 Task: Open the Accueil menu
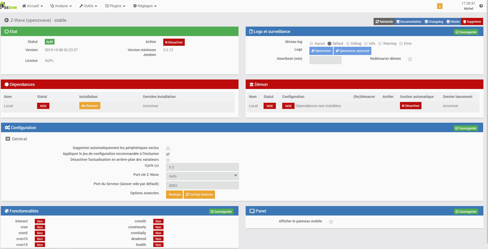click(x=32, y=6)
